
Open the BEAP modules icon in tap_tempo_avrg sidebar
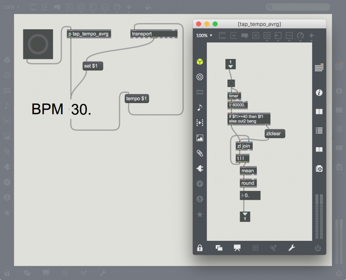pyautogui.click(x=200, y=199)
